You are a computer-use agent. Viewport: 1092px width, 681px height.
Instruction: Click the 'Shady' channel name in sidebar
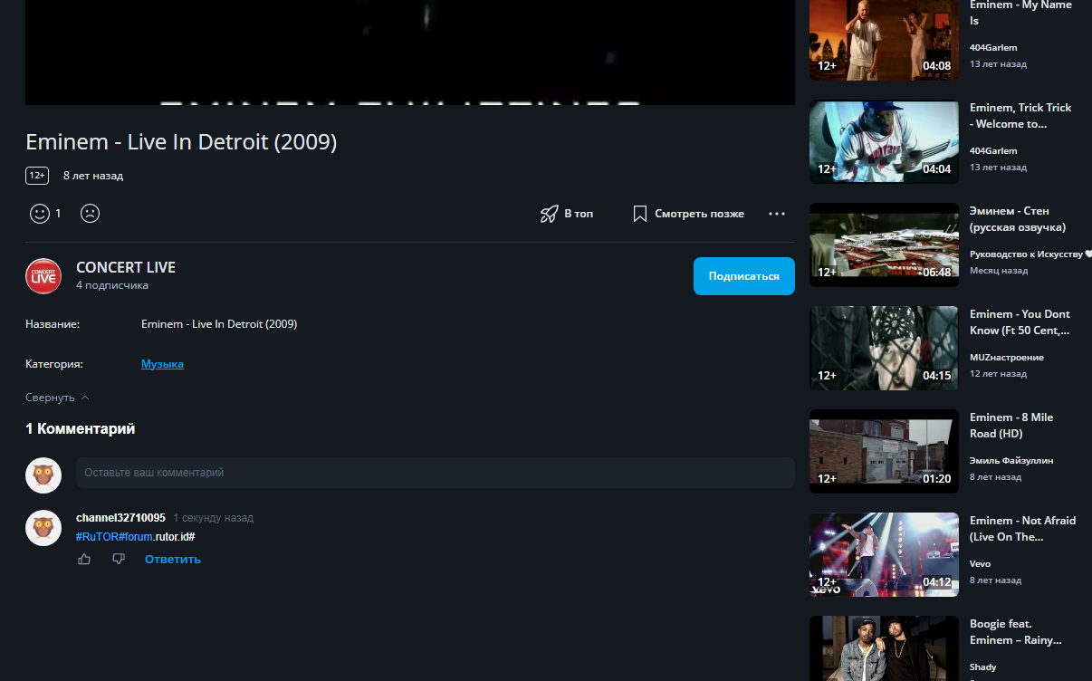[982, 667]
